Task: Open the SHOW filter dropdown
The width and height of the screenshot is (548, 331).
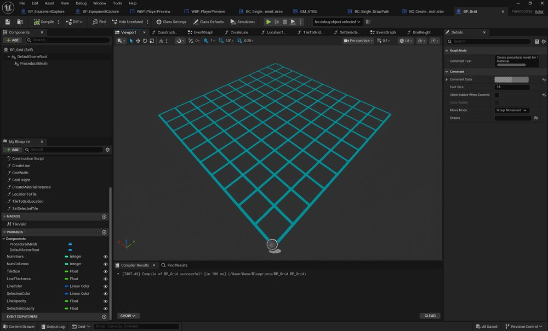Action: pos(128,316)
